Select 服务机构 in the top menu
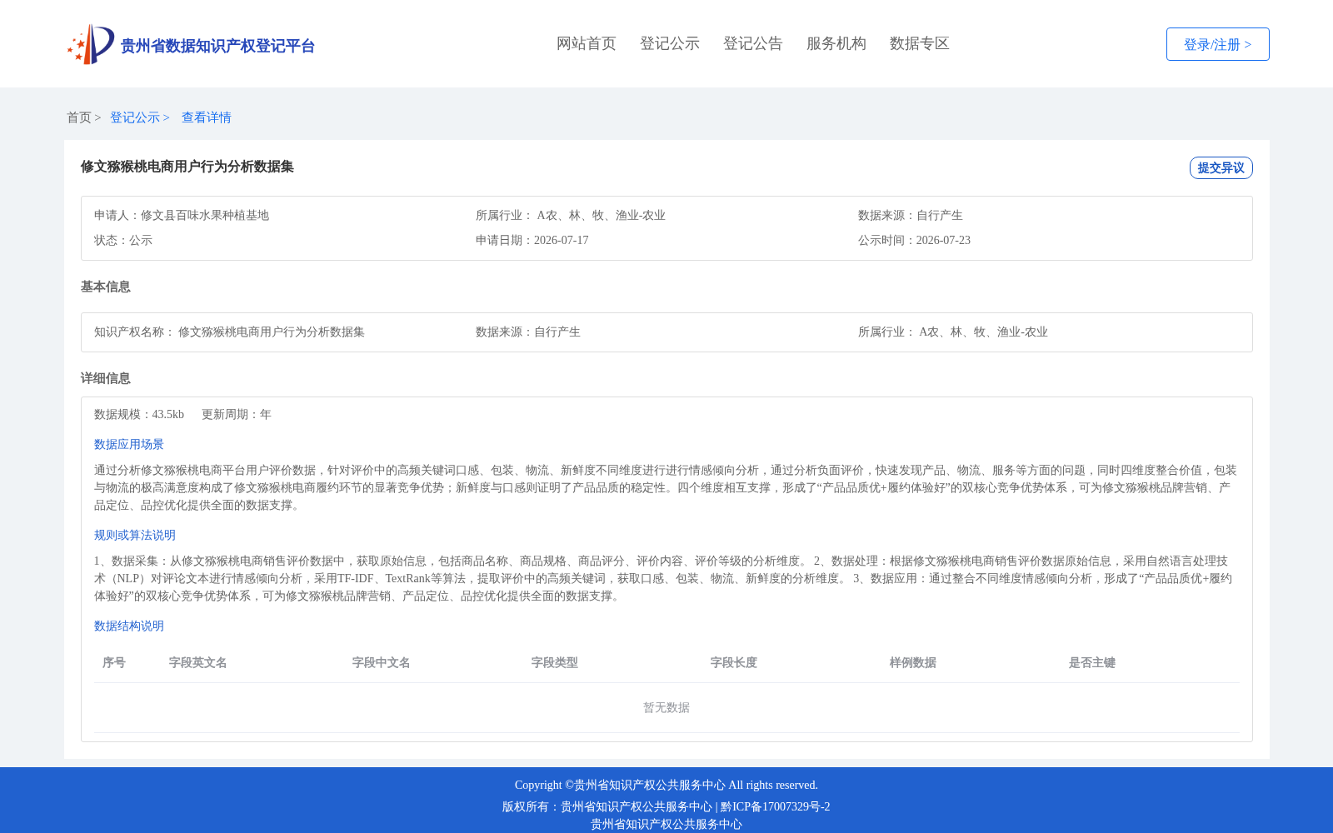This screenshot has width=1333, height=833. point(836,43)
